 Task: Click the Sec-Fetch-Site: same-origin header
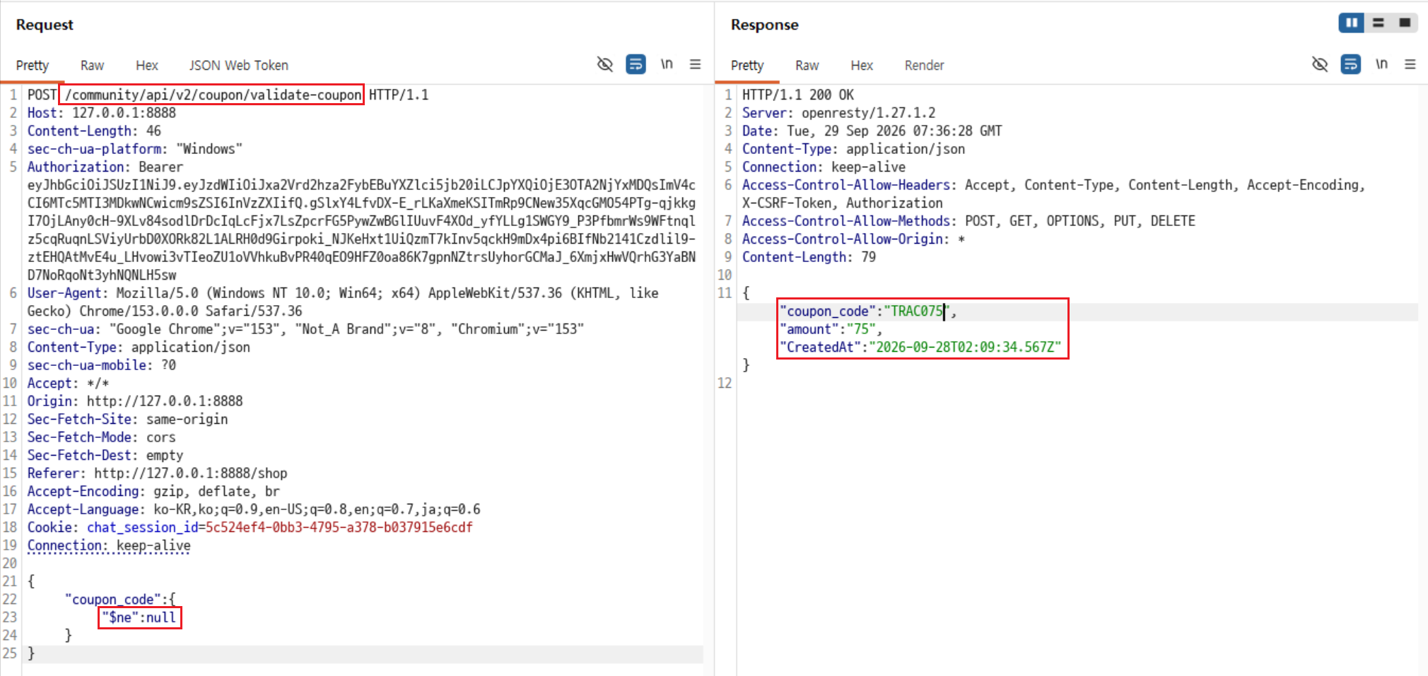tap(127, 419)
